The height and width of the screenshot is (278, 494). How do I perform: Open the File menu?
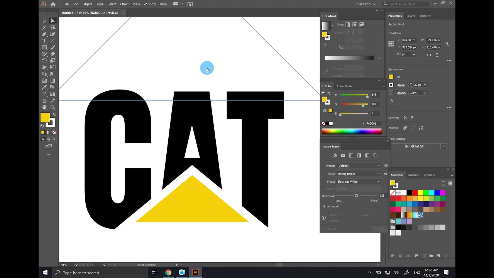coord(66,4)
